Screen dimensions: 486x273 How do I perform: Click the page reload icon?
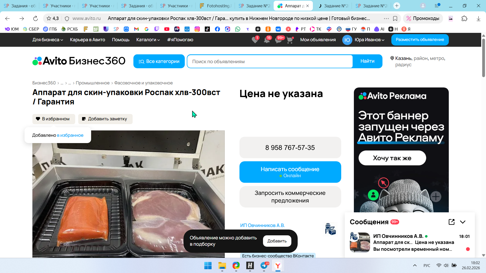pos(35,18)
